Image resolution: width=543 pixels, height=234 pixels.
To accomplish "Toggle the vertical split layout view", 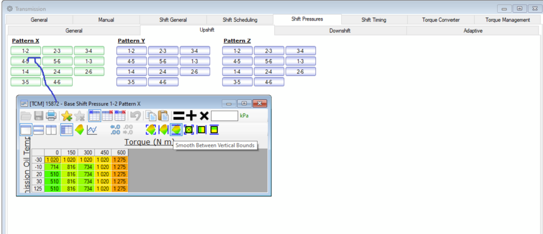I will 51,130.
